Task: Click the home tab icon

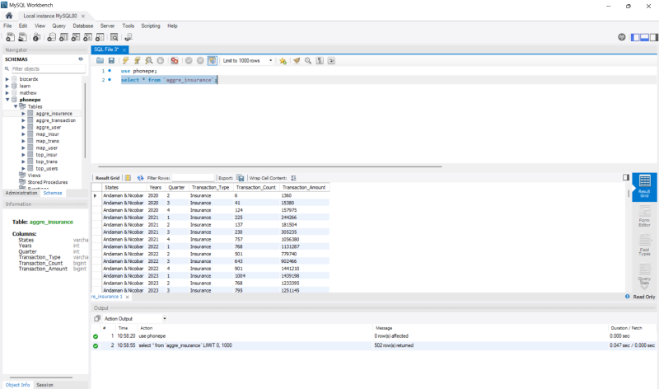Action: (x=9, y=16)
